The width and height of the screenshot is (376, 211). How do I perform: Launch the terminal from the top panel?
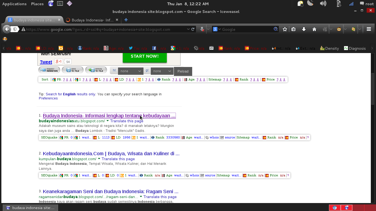pyautogui.click(x=60, y=4)
